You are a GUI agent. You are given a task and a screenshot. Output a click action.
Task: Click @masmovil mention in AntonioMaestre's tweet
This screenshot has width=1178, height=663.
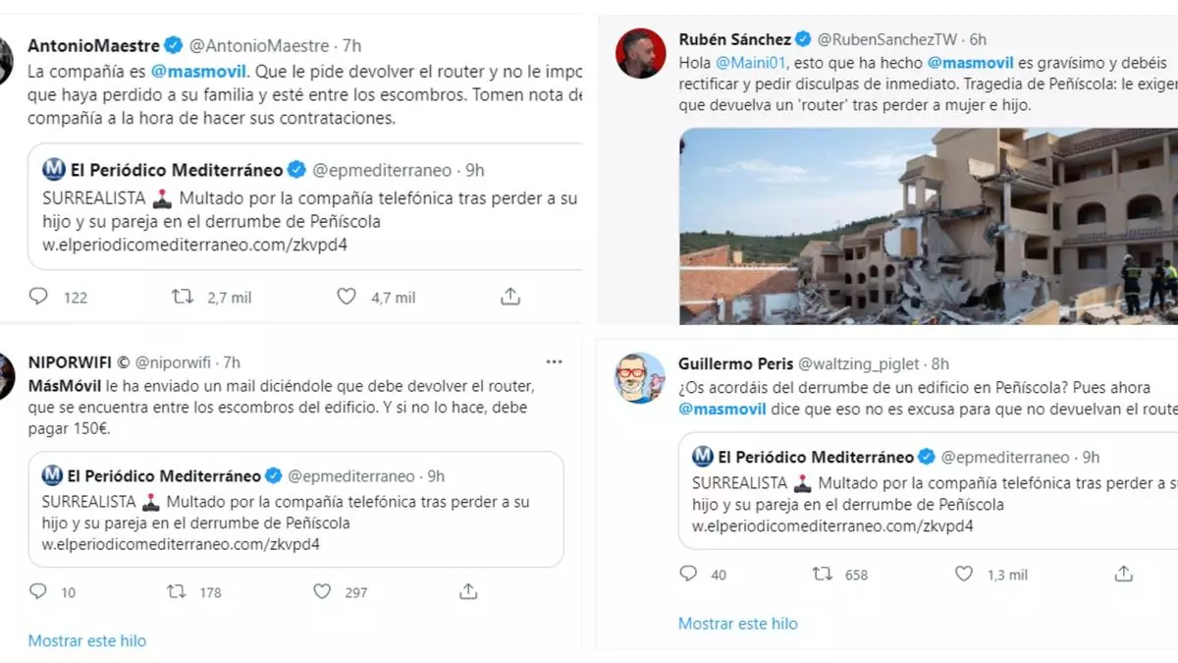tap(201, 72)
